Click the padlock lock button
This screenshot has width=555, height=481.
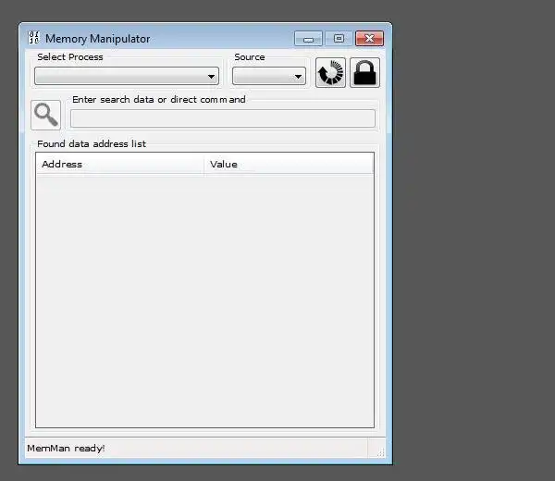(x=364, y=72)
